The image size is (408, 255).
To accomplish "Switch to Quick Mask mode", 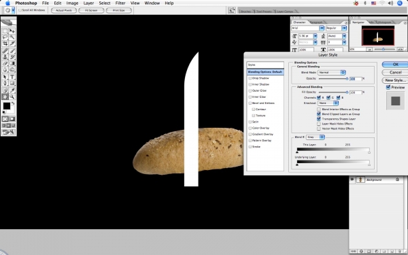I will coord(12,119).
